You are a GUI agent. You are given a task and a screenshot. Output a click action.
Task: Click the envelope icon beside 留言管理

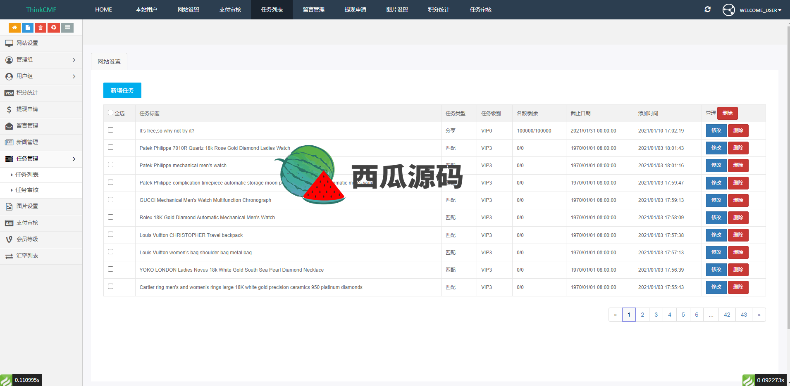click(9, 126)
